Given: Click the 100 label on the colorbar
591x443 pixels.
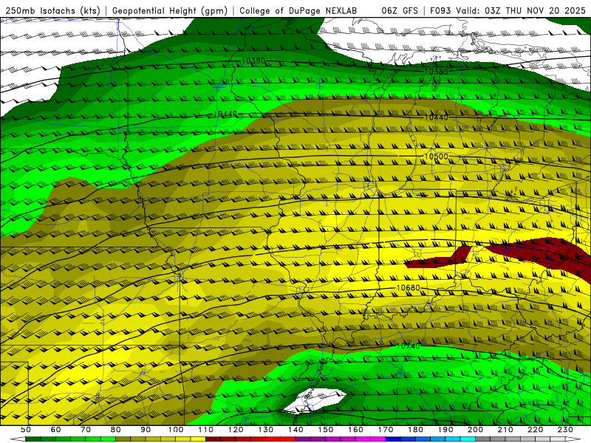Looking at the screenshot, I should pyautogui.click(x=176, y=430).
